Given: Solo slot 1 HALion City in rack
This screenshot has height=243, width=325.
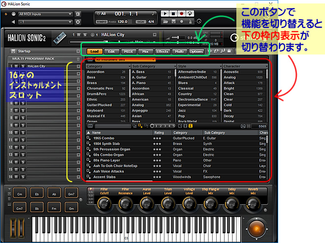Looking at the screenshot, I should (x=23, y=66).
